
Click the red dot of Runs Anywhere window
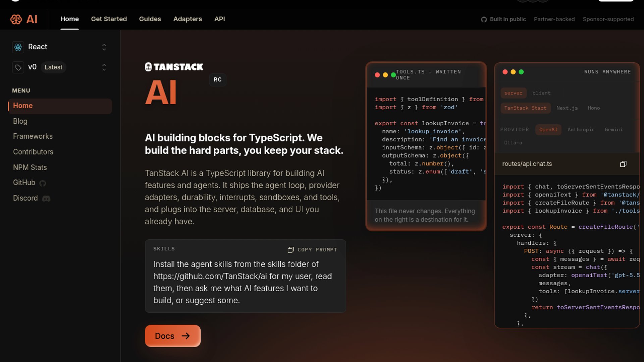(x=505, y=72)
